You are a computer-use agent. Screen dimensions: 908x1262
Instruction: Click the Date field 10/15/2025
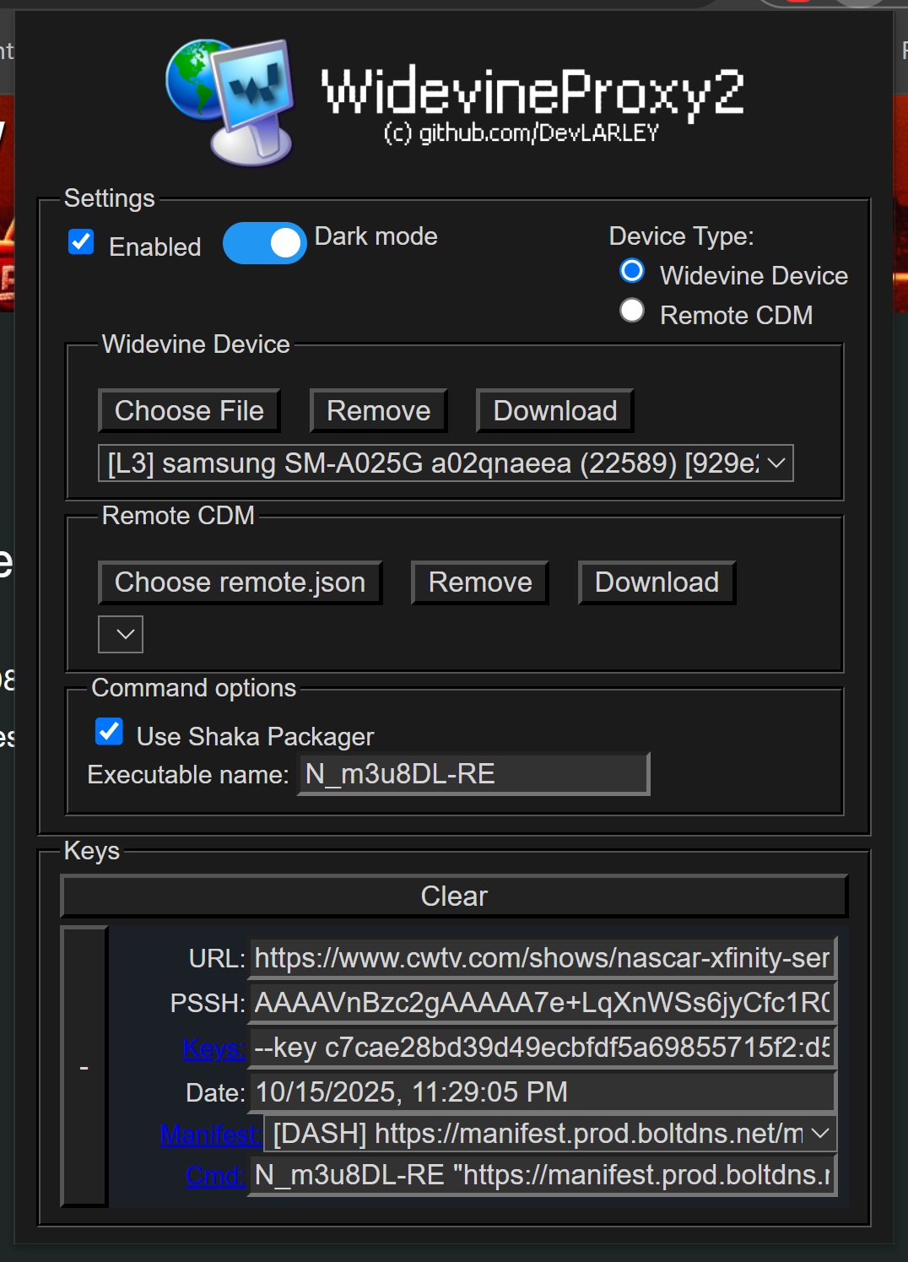click(543, 1092)
